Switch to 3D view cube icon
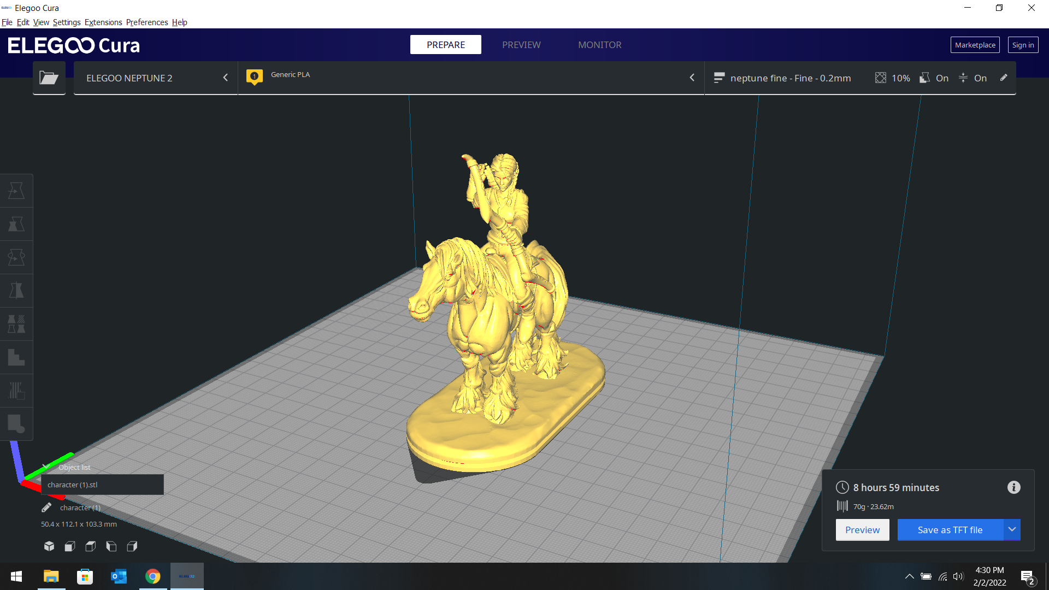Viewport: 1049px width, 590px height. [x=49, y=546]
